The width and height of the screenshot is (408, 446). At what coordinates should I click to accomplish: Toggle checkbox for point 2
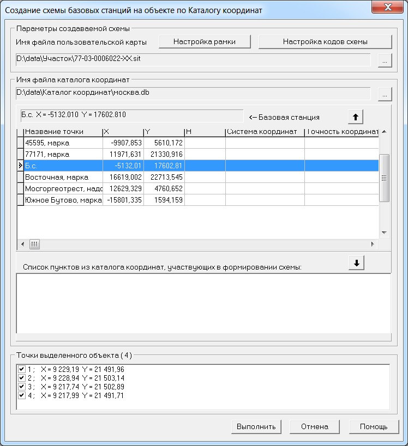click(x=22, y=378)
